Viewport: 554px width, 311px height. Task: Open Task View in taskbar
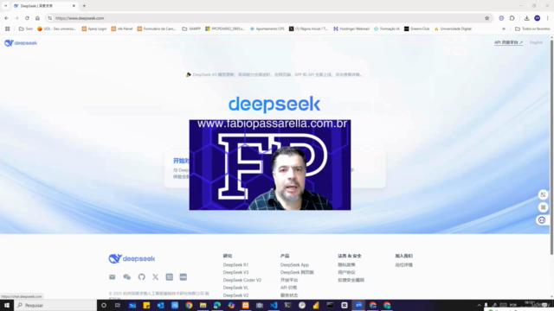tap(118, 305)
